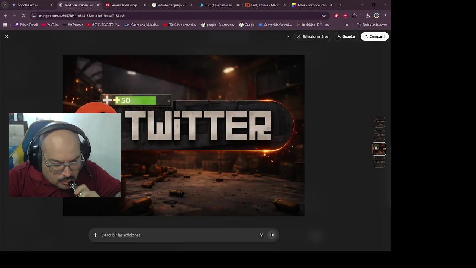Open the tab search dropdown arrow
The height and width of the screenshot is (268, 476).
4,5
